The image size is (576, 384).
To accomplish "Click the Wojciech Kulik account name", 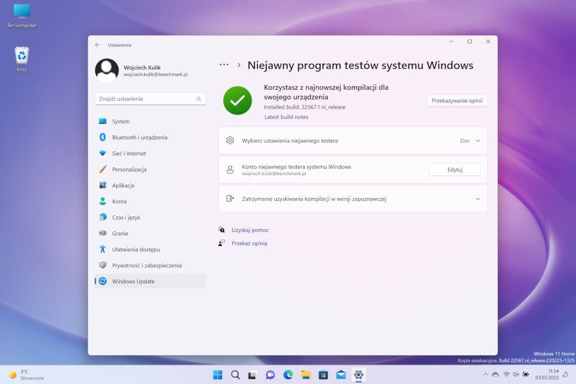I will click(x=142, y=67).
